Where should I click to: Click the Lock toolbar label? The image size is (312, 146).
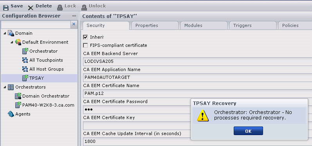click(70, 6)
